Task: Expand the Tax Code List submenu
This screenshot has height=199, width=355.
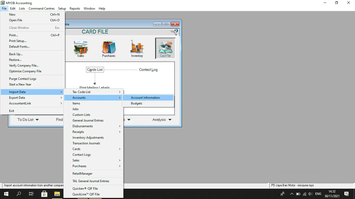Action: 94,92
